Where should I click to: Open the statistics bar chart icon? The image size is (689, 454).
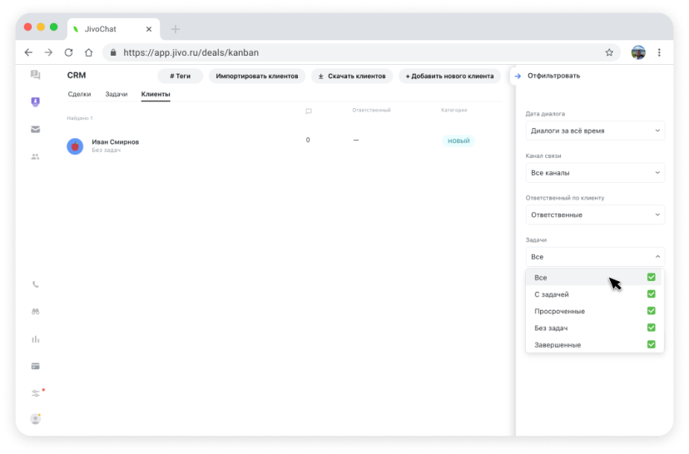(35, 339)
